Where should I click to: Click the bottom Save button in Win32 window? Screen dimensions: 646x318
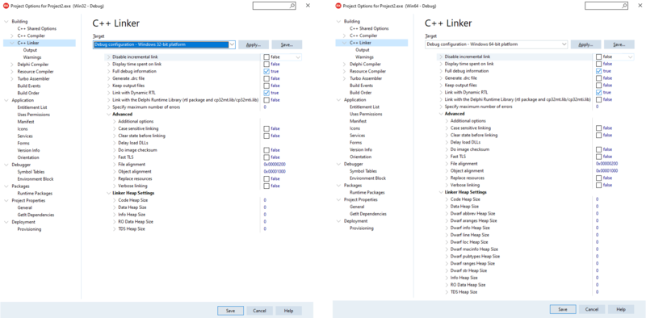point(230,311)
